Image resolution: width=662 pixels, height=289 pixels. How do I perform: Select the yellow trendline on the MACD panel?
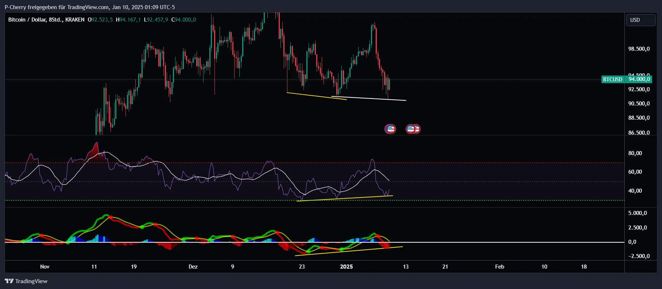(349, 251)
